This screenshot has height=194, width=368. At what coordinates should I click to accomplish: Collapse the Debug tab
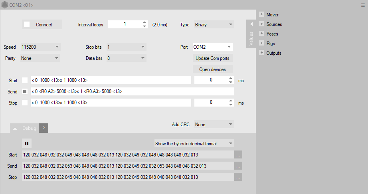click(15, 128)
